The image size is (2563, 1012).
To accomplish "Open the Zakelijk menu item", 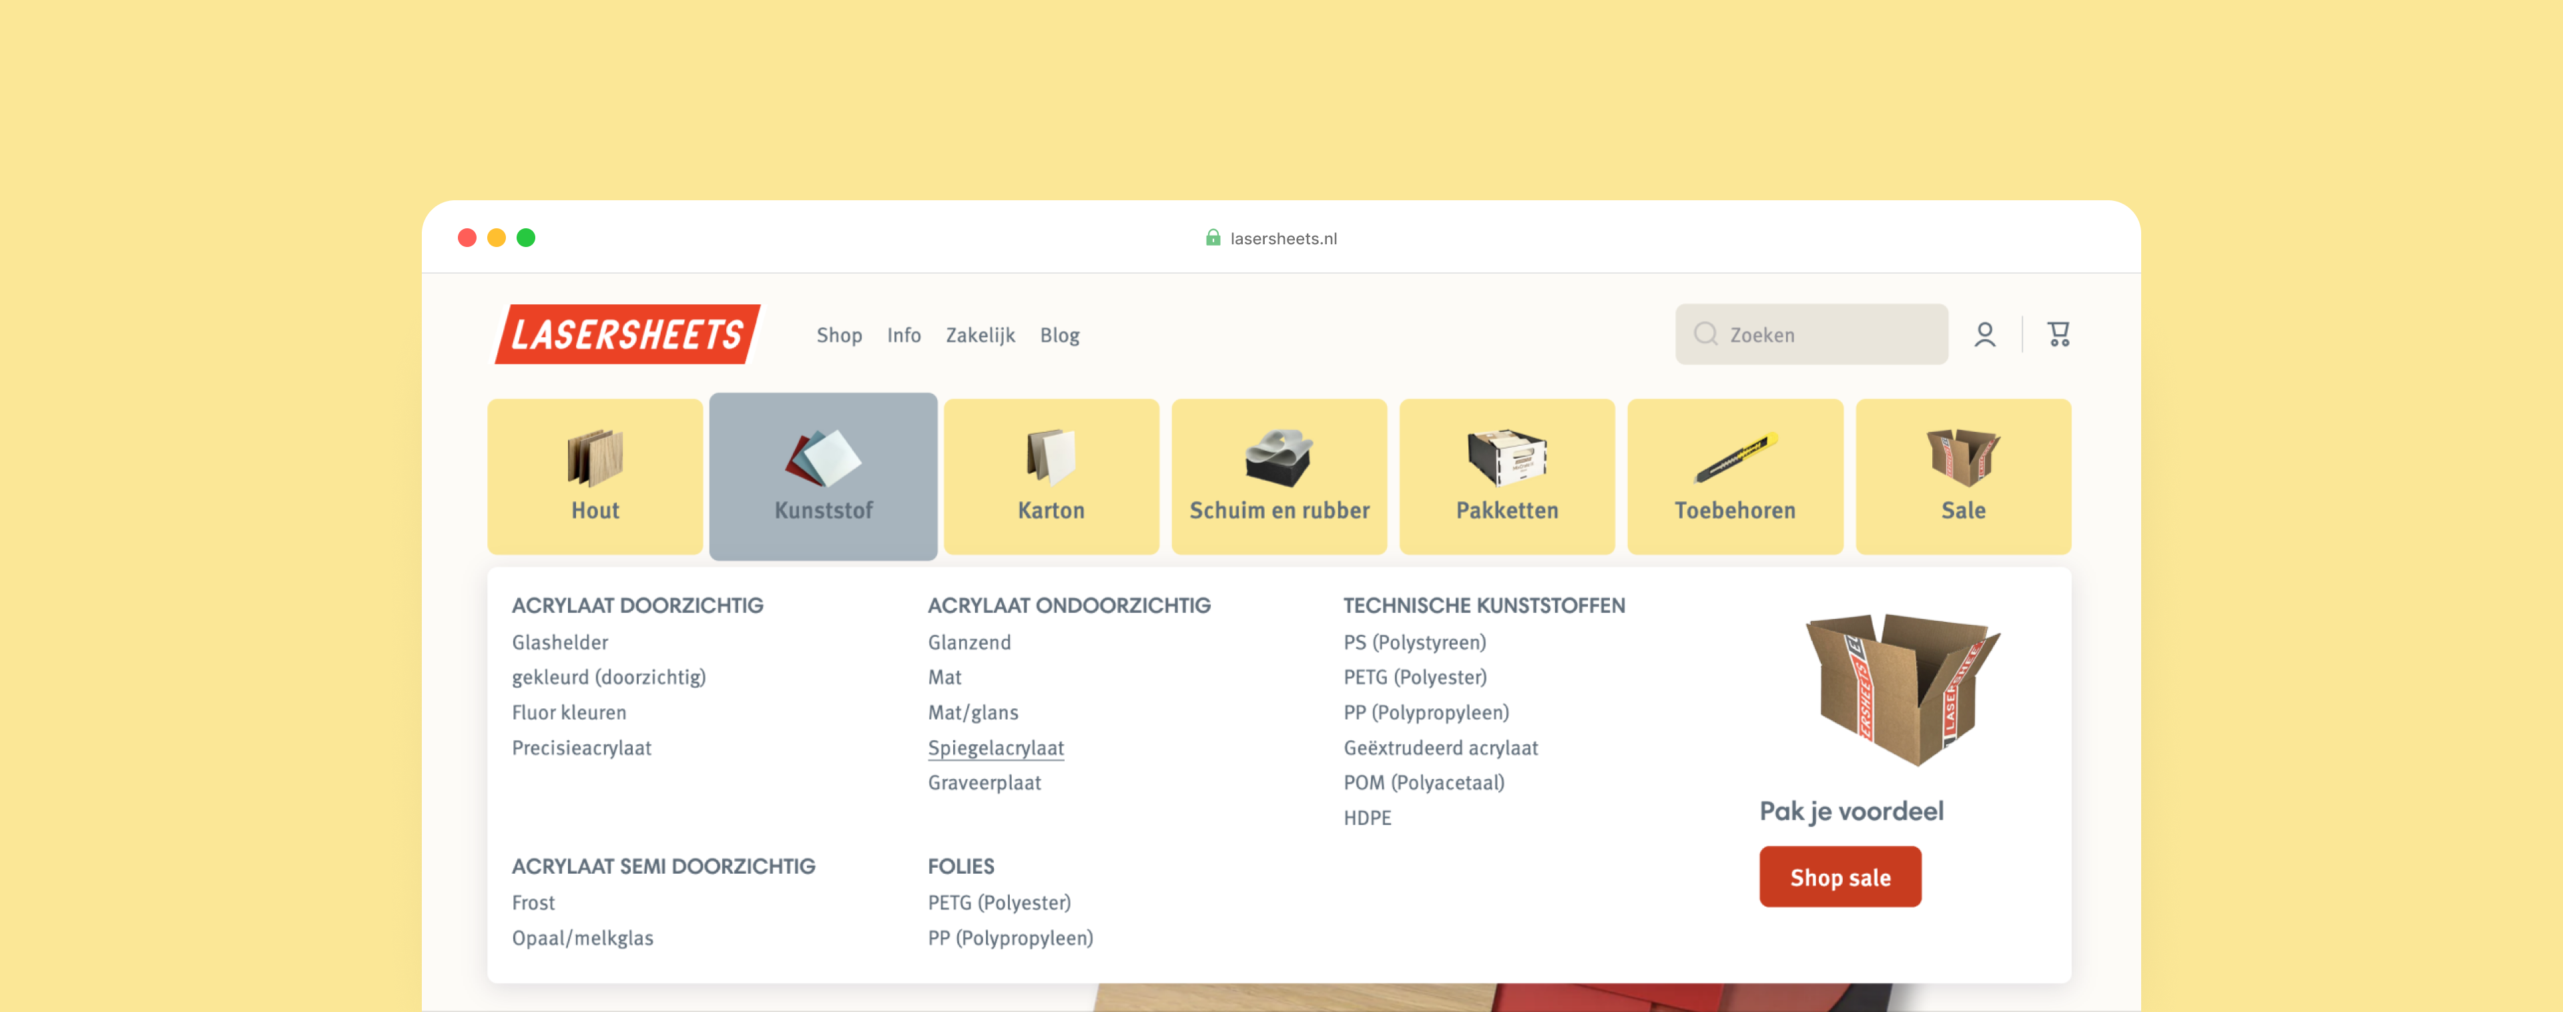I will 979,335.
